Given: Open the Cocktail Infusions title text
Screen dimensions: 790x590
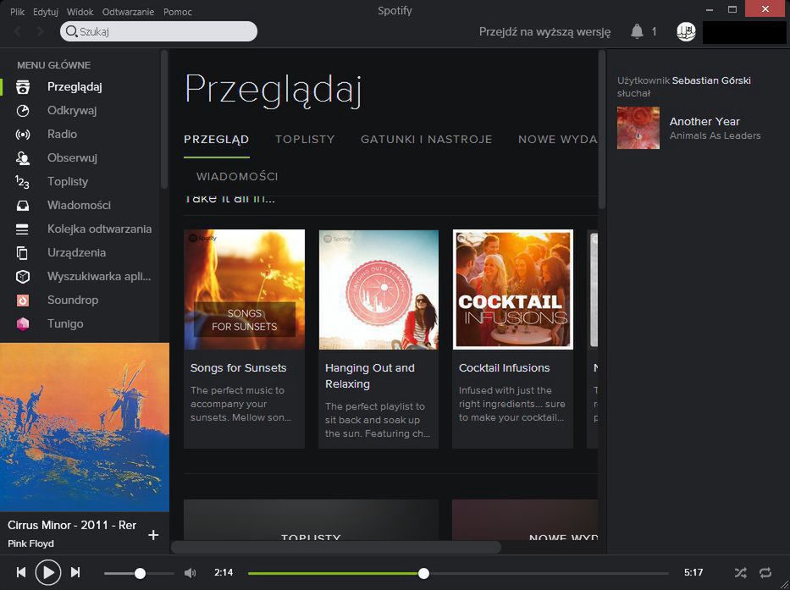Looking at the screenshot, I should (x=505, y=368).
